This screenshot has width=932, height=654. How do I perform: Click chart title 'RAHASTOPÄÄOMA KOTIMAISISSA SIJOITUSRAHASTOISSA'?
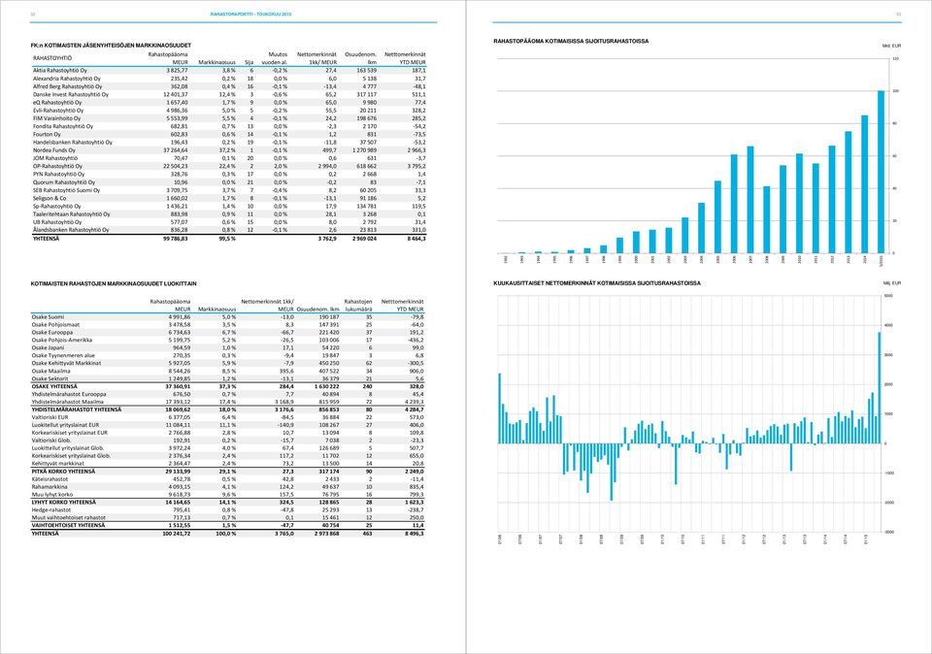click(x=571, y=42)
